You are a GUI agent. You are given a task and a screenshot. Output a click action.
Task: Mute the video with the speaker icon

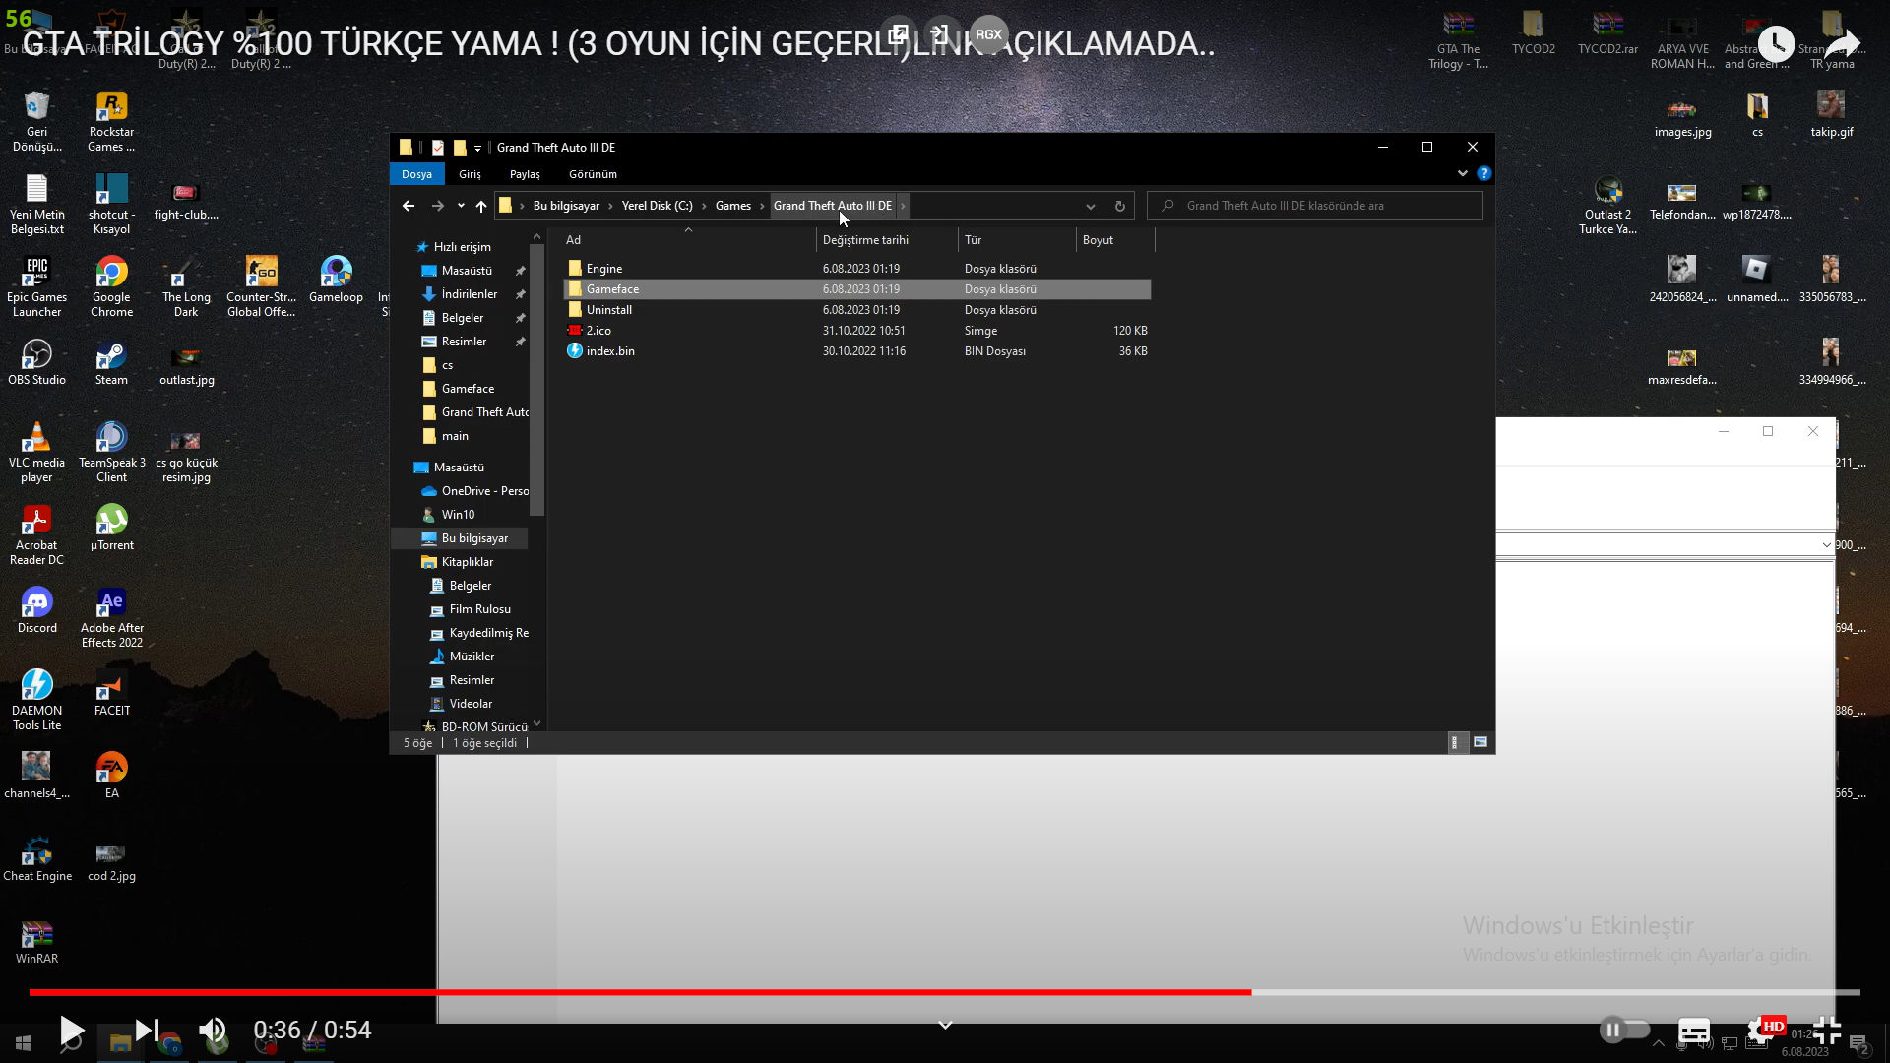(x=212, y=1031)
